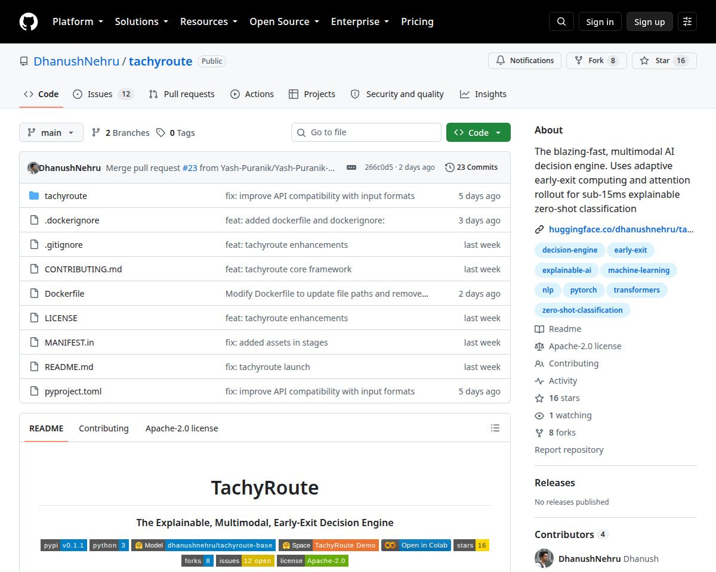This screenshot has width=716, height=572.
Task: Click the tachyroute folder icon
Action: [x=34, y=196]
